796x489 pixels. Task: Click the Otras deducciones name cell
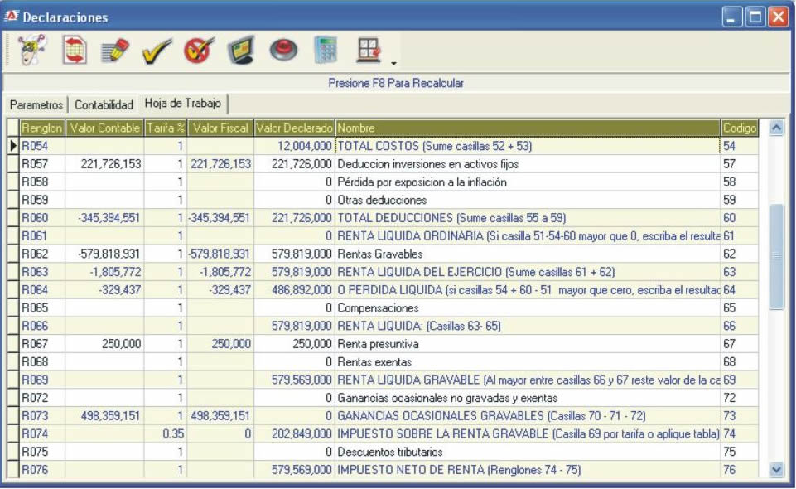[528, 200]
